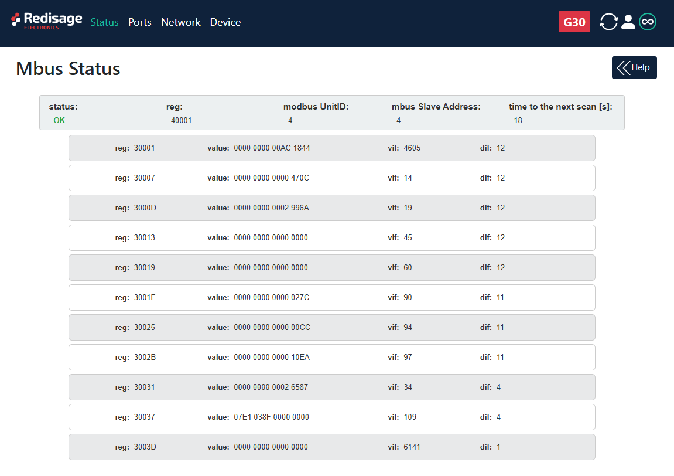674x476 pixels.
Task: Click the refresh arrows icon
Action: point(608,22)
